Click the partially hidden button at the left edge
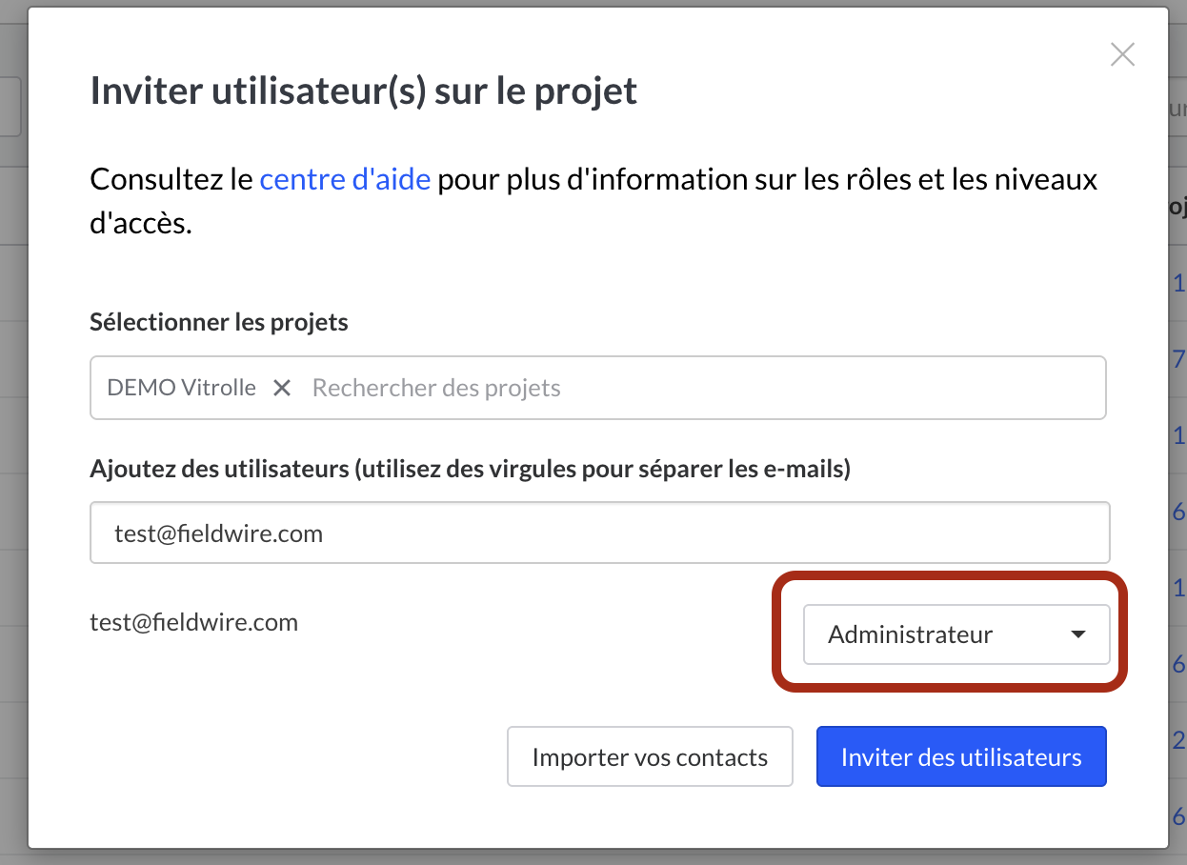 pyautogui.click(x=10, y=107)
